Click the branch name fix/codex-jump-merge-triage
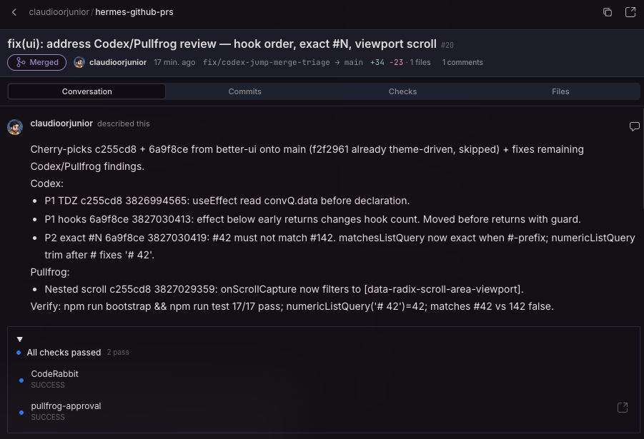This screenshot has width=644, height=439. pos(266,62)
